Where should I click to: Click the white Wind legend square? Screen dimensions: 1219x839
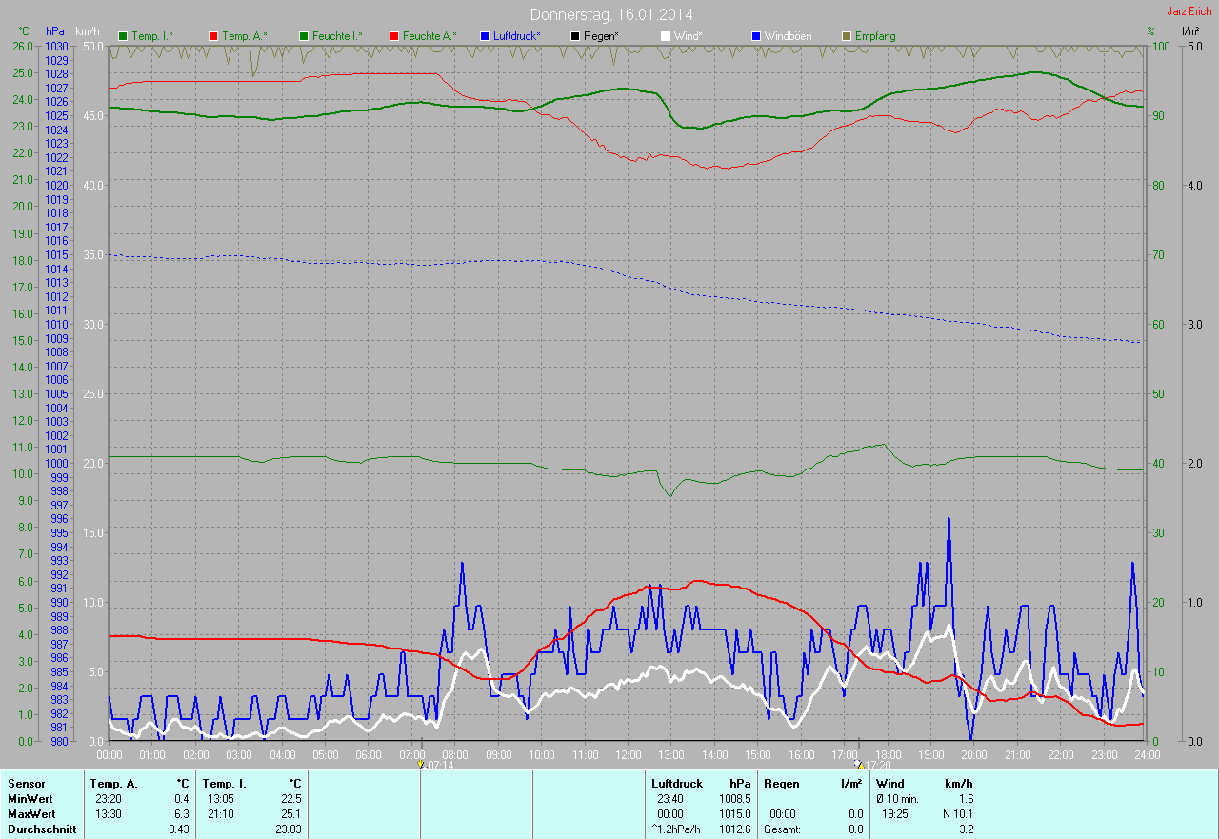coord(666,36)
